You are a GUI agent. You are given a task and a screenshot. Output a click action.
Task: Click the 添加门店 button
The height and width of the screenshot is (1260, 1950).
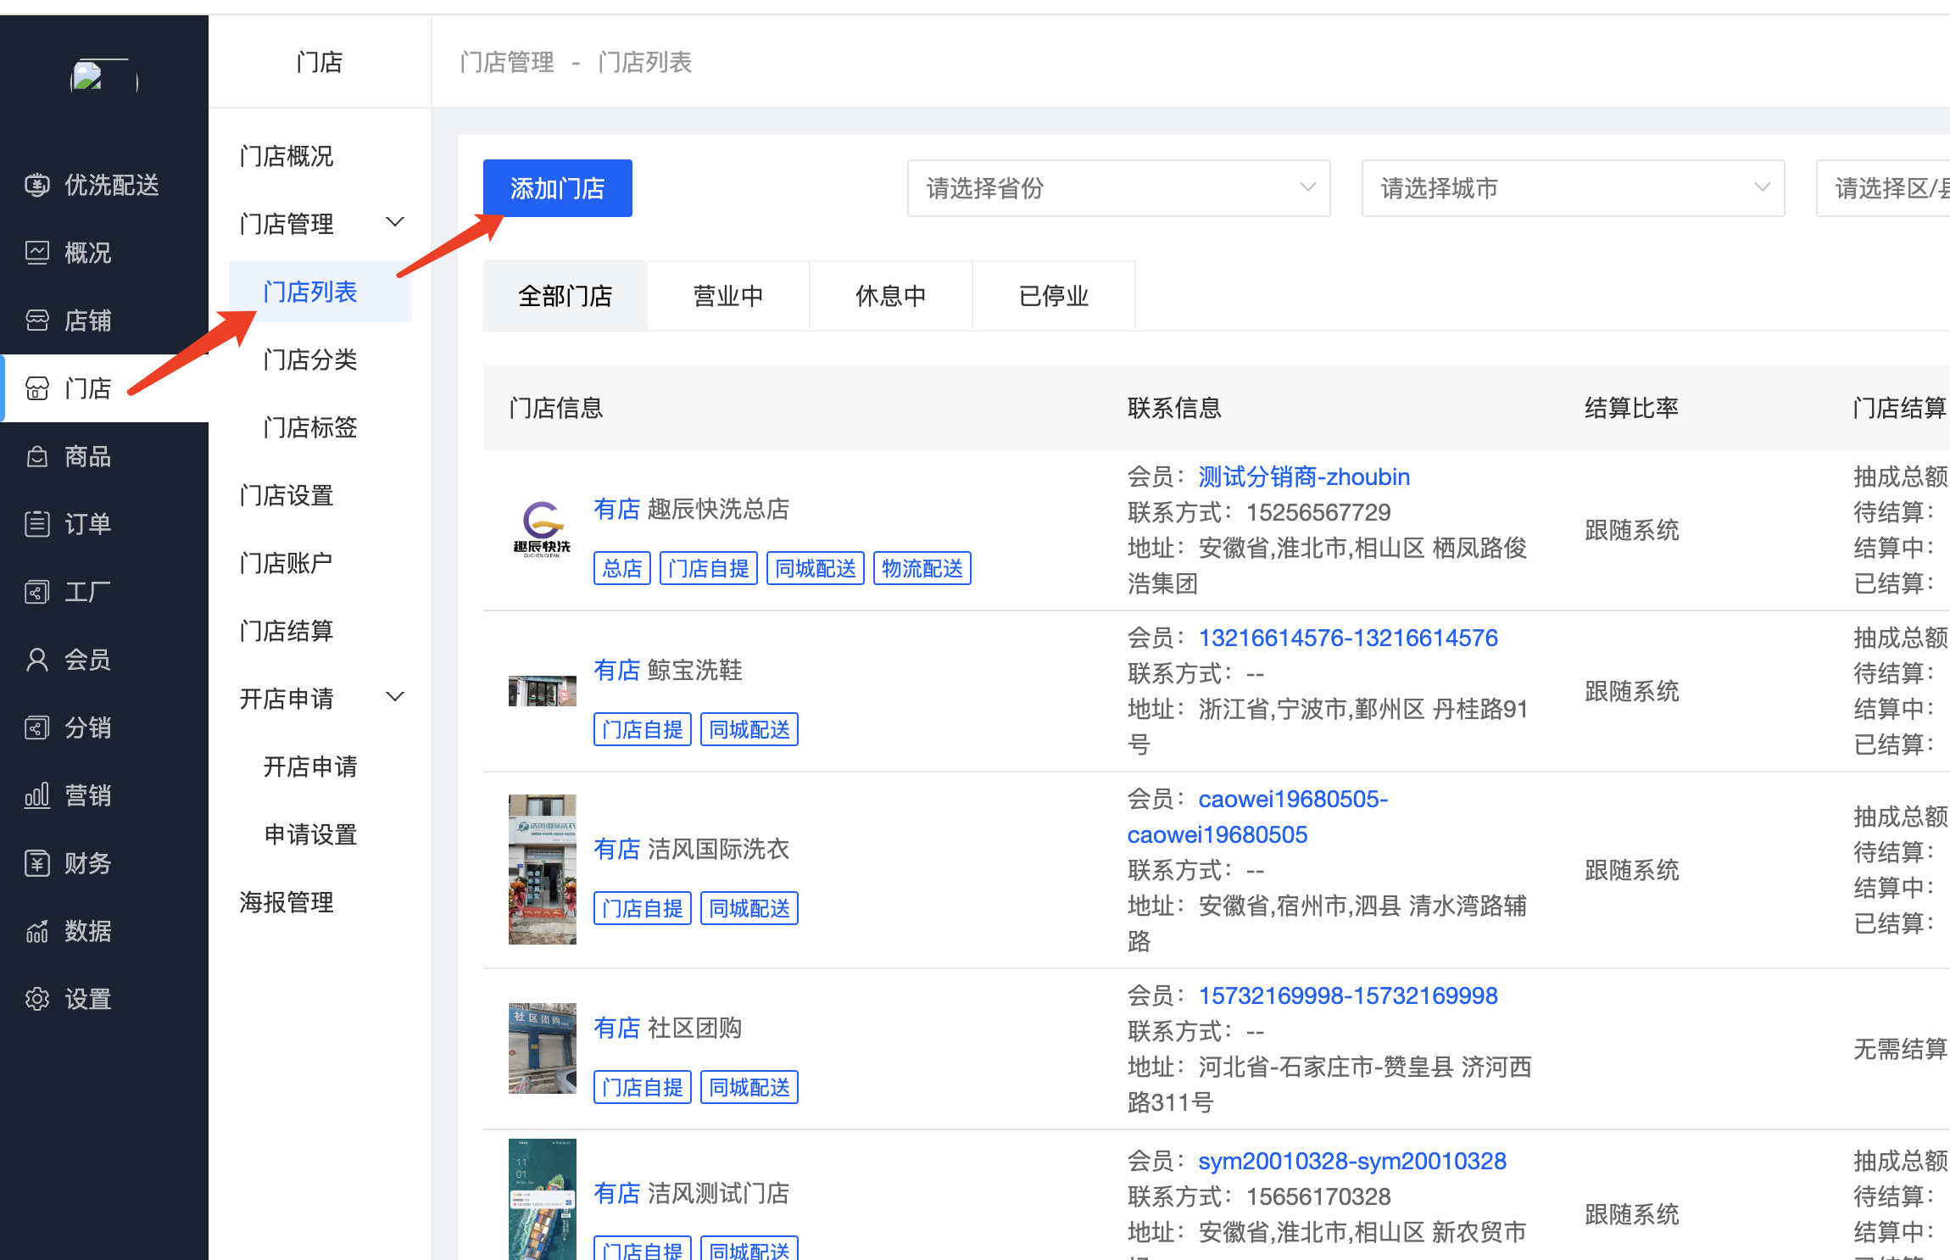(557, 188)
